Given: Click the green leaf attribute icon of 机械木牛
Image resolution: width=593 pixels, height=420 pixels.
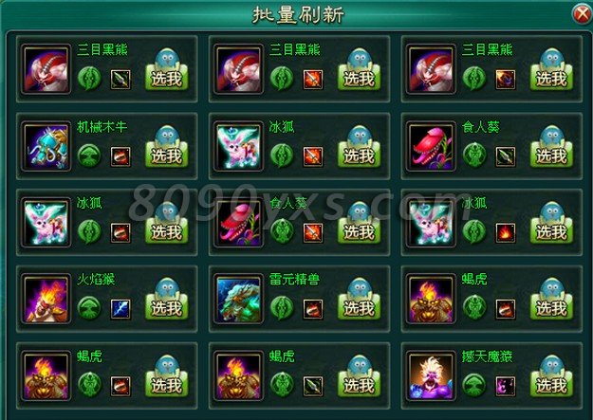Looking at the screenshot, I should pyautogui.click(x=89, y=155).
